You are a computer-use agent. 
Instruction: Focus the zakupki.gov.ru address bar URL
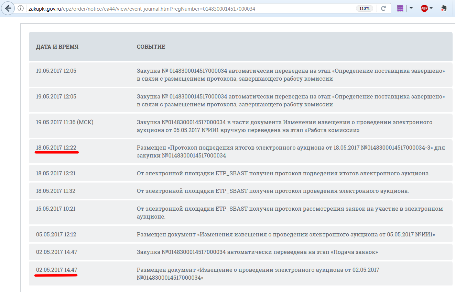pyautogui.click(x=141, y=9)
